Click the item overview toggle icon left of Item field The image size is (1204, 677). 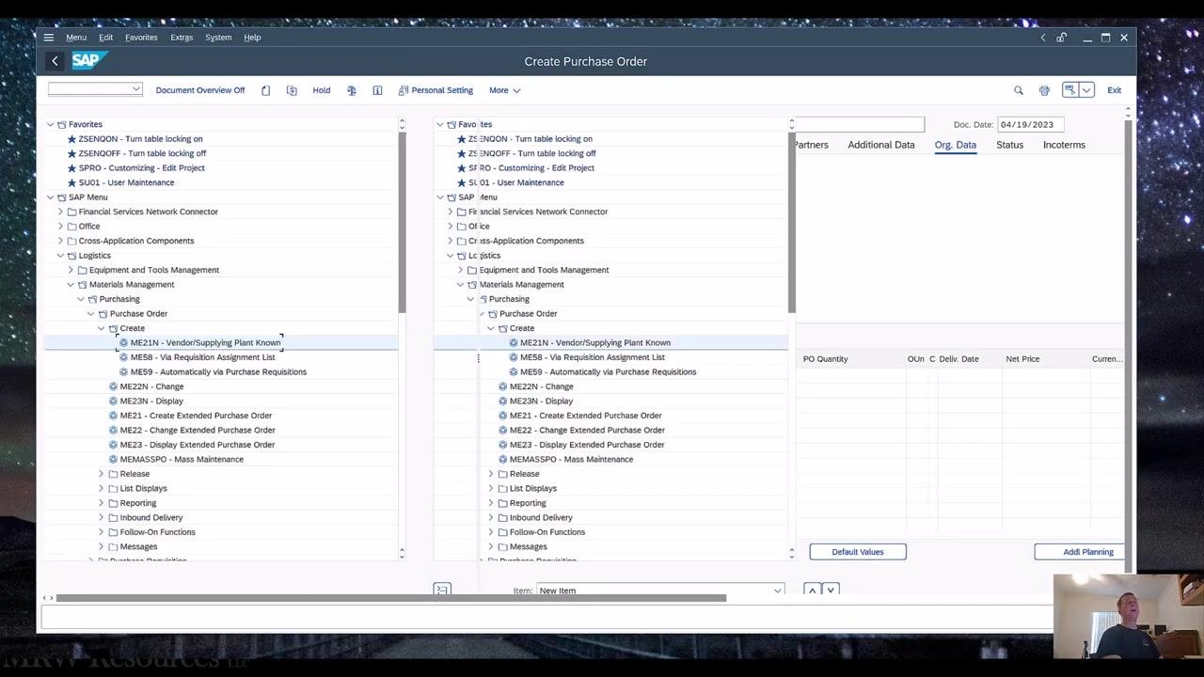[442, 590]
